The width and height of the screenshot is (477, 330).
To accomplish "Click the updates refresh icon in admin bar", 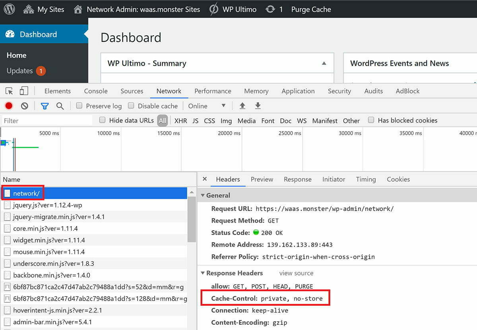I will [x=270, y=9].
